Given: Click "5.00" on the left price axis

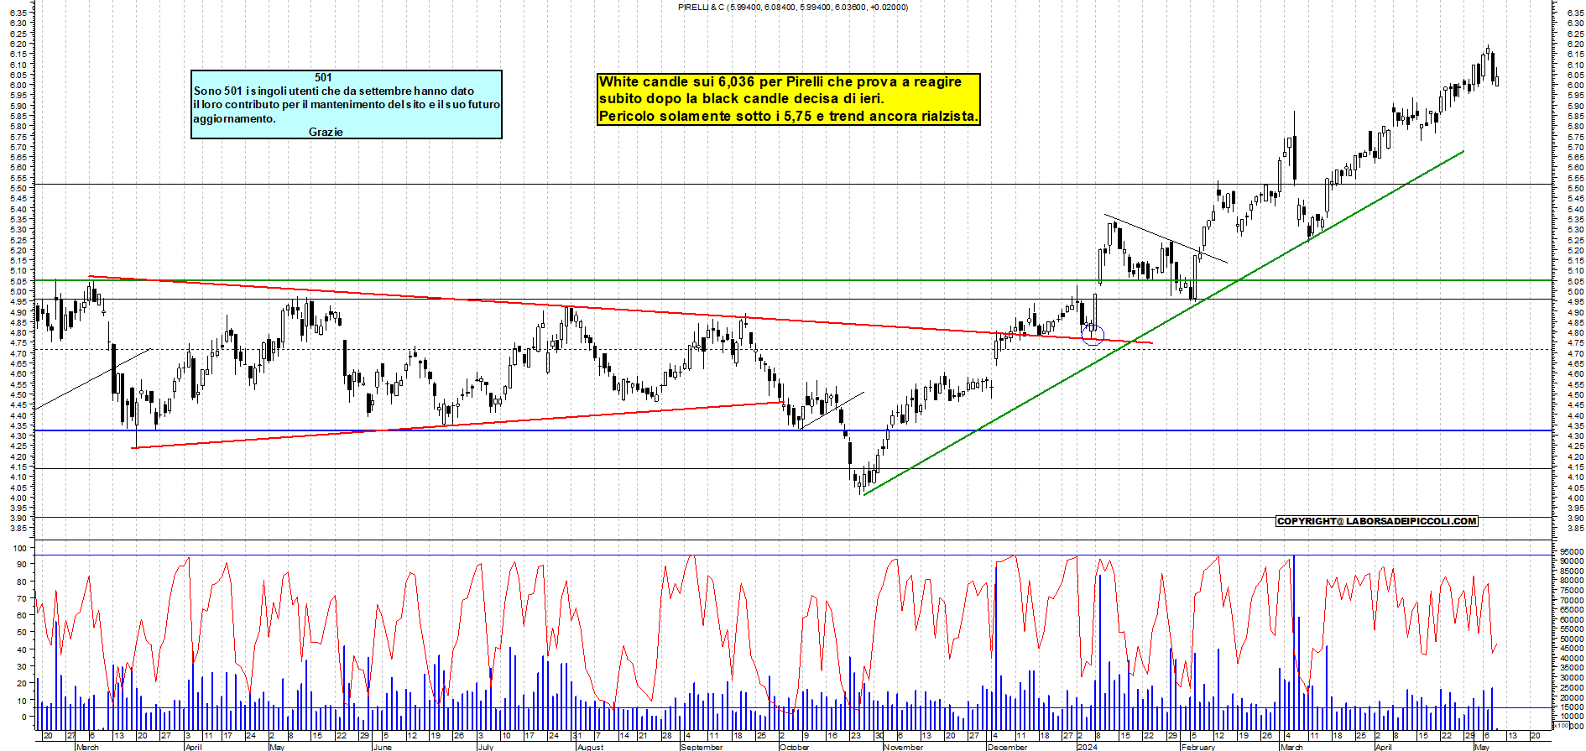Looking at the screenshot, I should [18, 291].
